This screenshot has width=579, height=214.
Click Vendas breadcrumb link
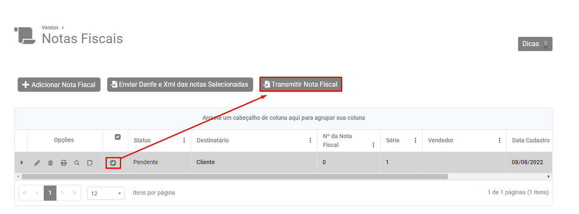[50, 28]
